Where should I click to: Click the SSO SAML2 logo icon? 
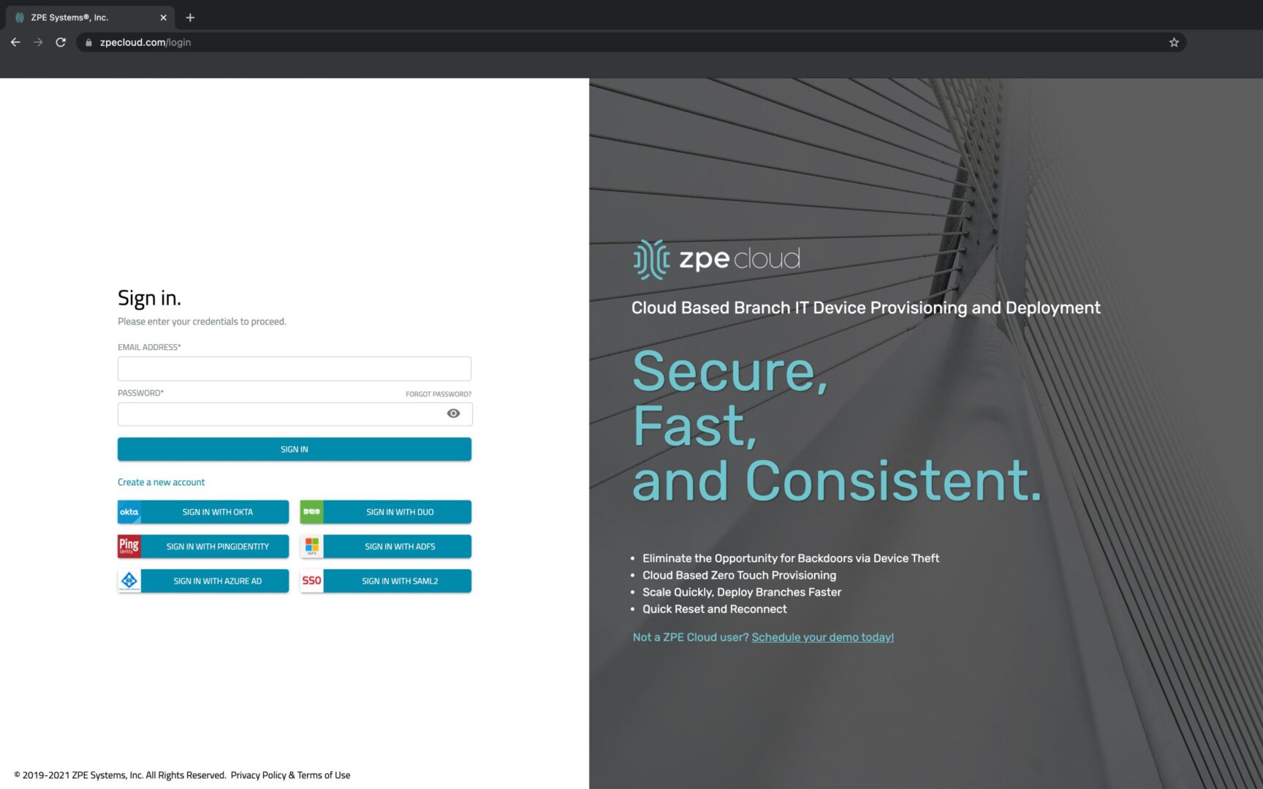click(311, 581)
